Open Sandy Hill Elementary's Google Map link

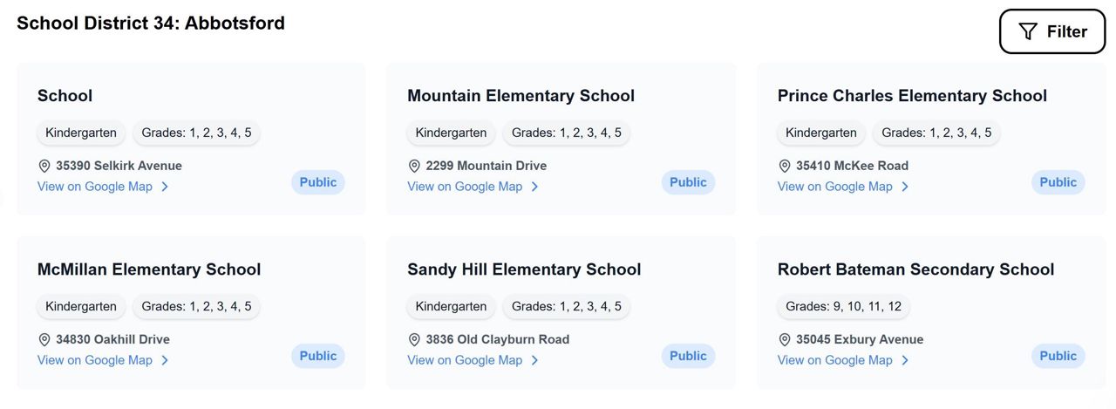(x=465, y=360)
